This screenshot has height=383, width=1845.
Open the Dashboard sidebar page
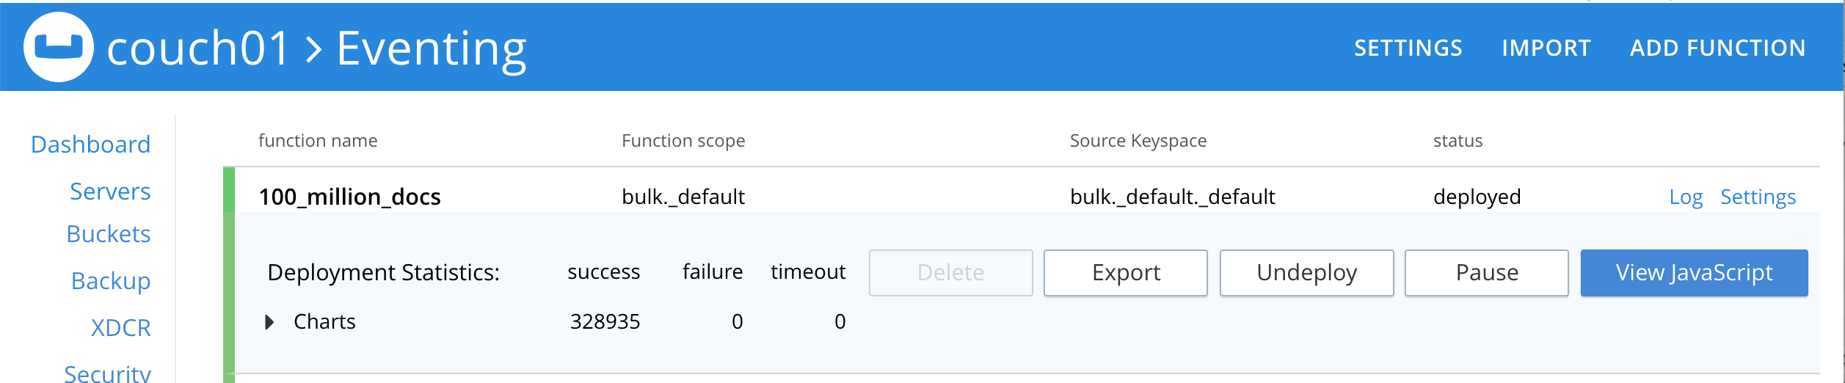click(91, 145)
